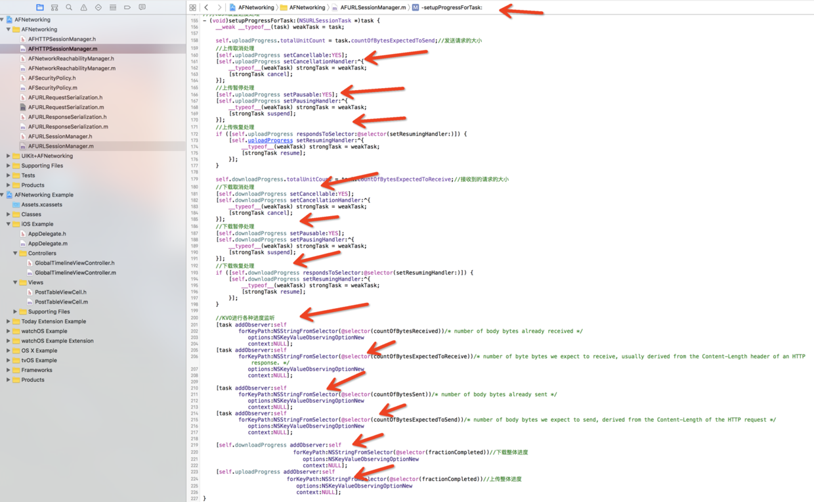
Task: Open AFURLResponseSerialization.m file
Action: 93,127
